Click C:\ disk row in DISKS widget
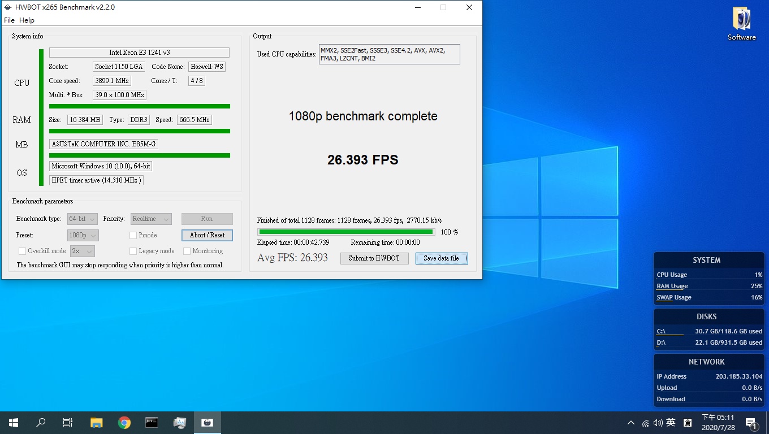Screen dimensions: 769x434 point(709,331)
